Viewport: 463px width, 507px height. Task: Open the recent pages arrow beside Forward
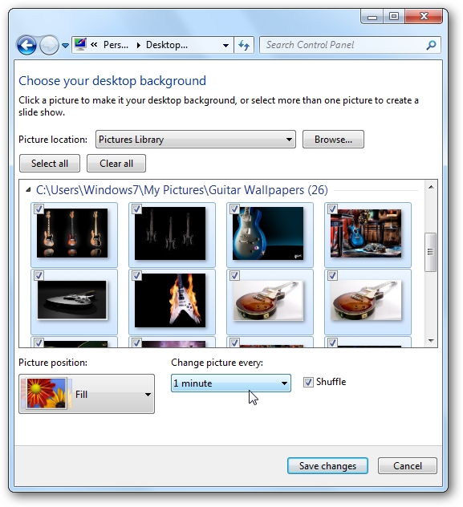click(65, 46)
